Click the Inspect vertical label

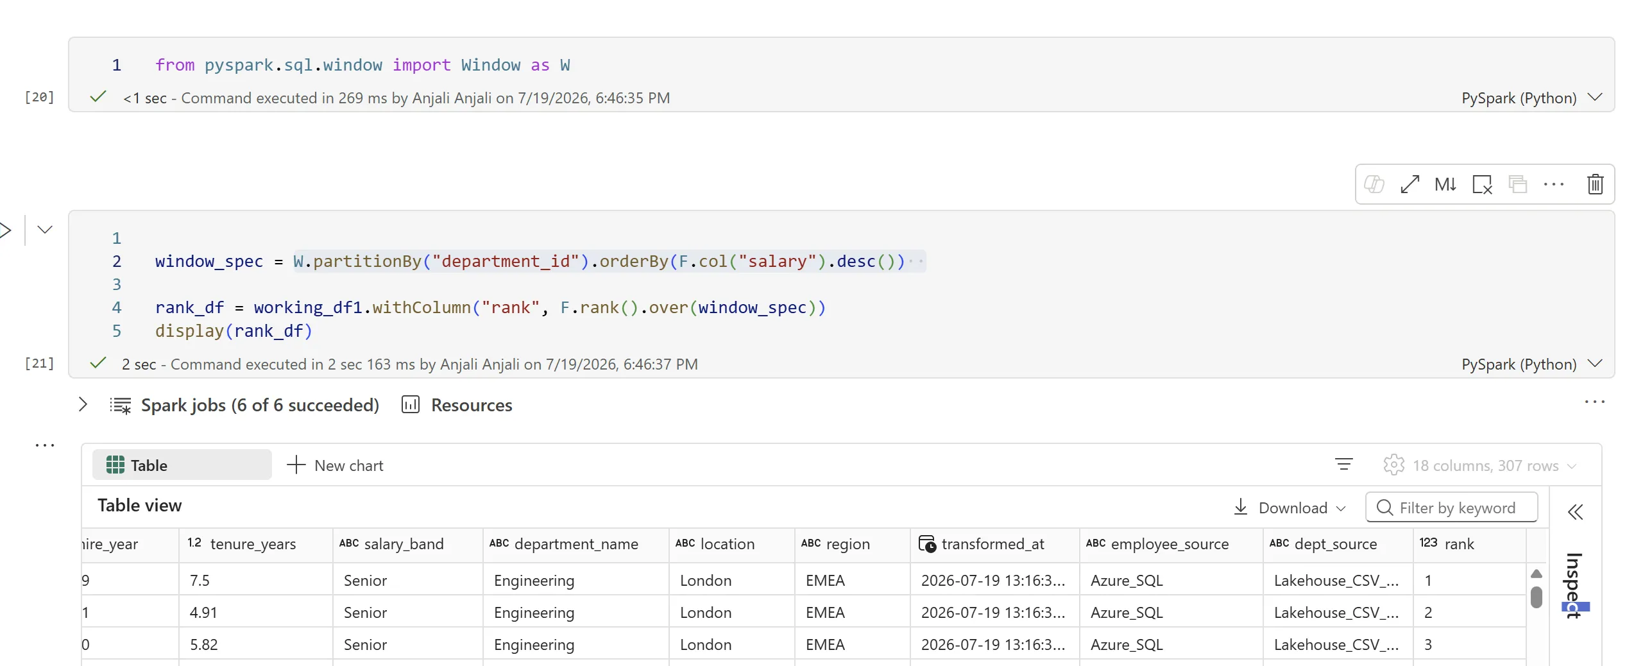(x=1574, y=585)
